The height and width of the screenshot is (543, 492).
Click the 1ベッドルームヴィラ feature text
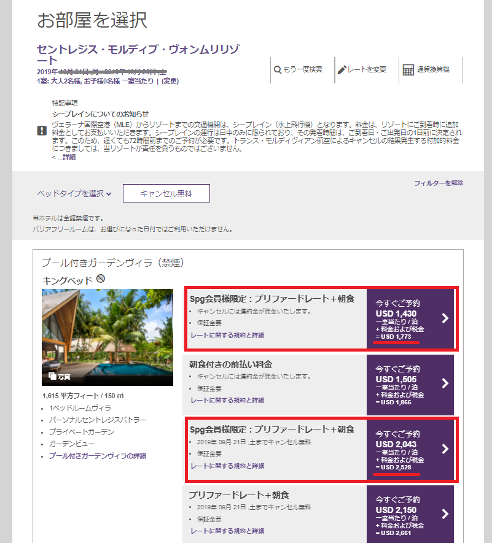[x=80, y=408]
